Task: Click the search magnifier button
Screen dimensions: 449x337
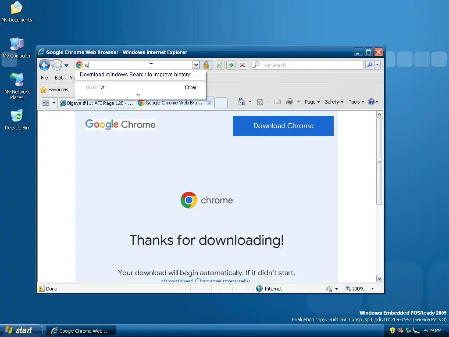Action: (x=370, y=65)
